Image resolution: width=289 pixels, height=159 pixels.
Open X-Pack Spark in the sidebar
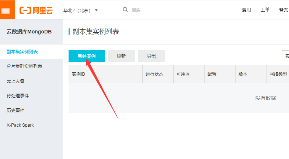[20, 125]
